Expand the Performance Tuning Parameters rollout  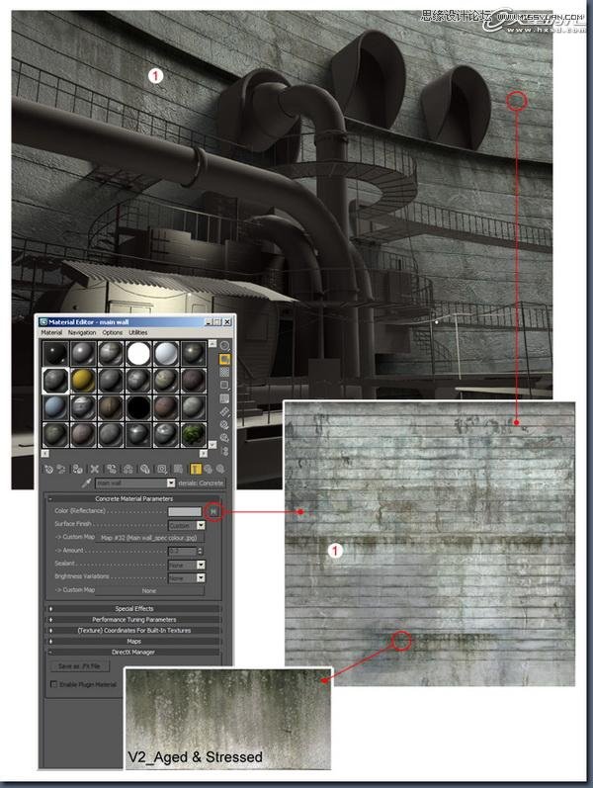point(133,620)
